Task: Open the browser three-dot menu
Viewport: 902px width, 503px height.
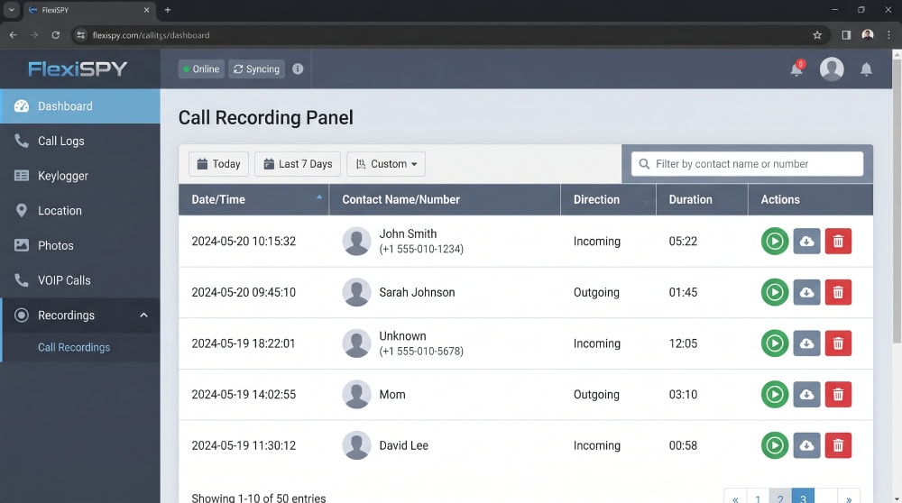Action: point(888,35)
